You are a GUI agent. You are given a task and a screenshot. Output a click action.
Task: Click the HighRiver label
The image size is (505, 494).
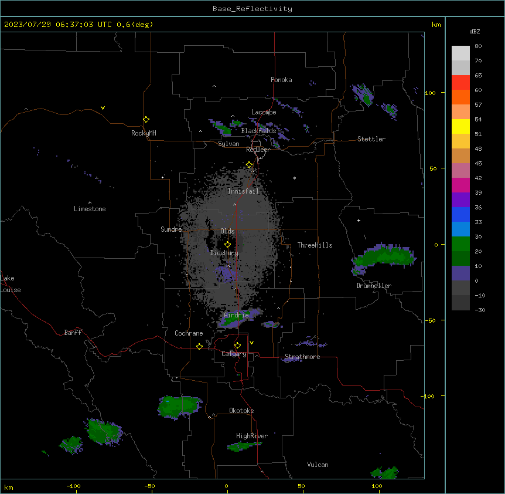point(252,436)
